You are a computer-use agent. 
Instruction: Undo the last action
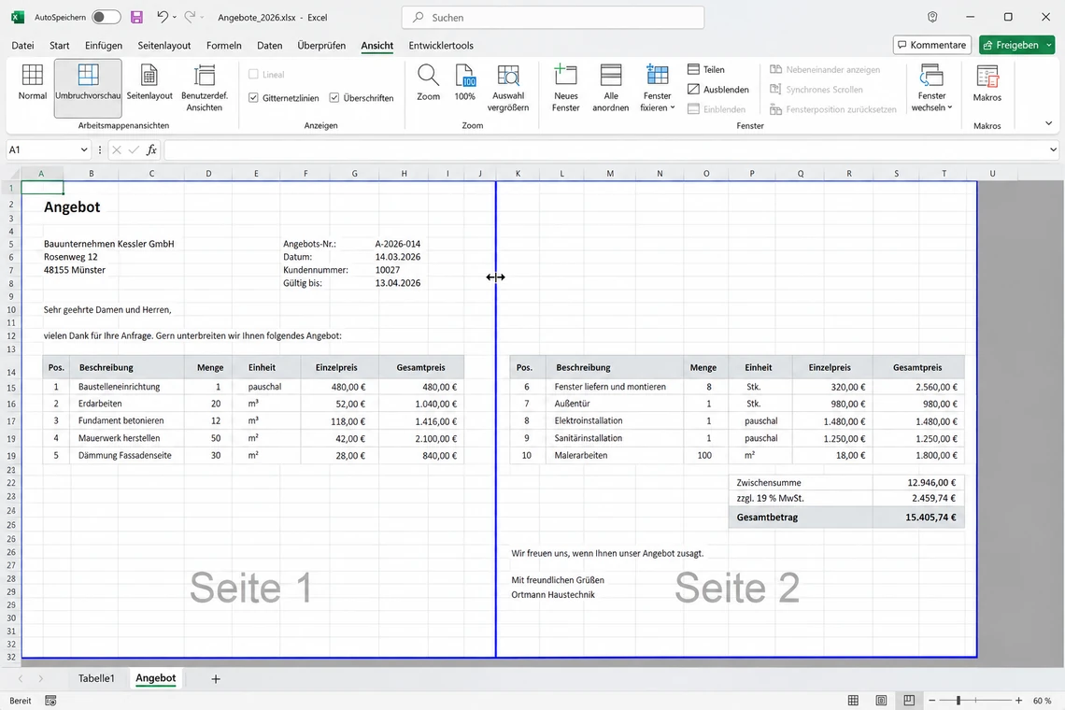tap(162, 17)
